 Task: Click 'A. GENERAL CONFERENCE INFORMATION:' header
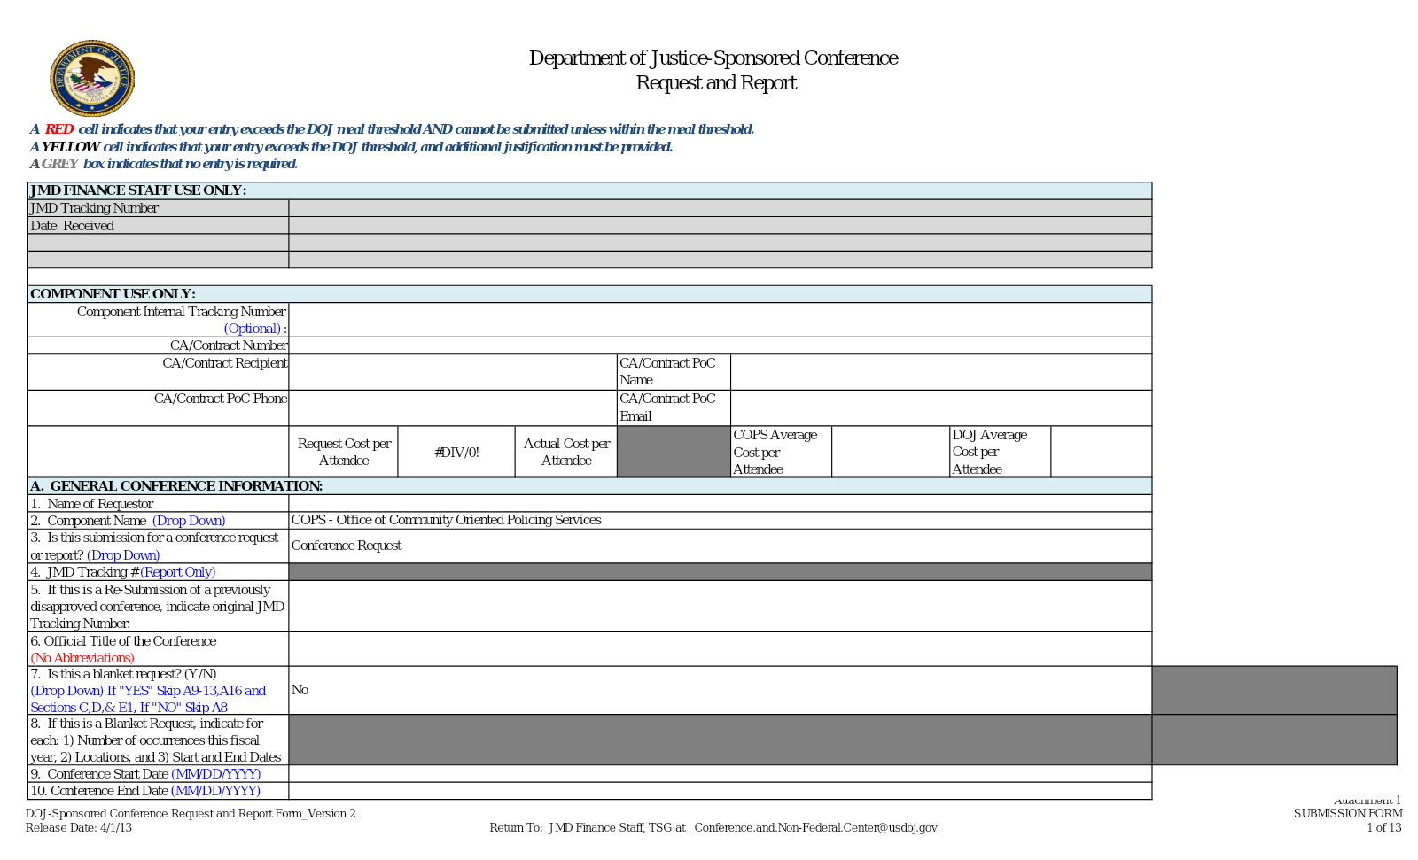(x=176, y=486)
